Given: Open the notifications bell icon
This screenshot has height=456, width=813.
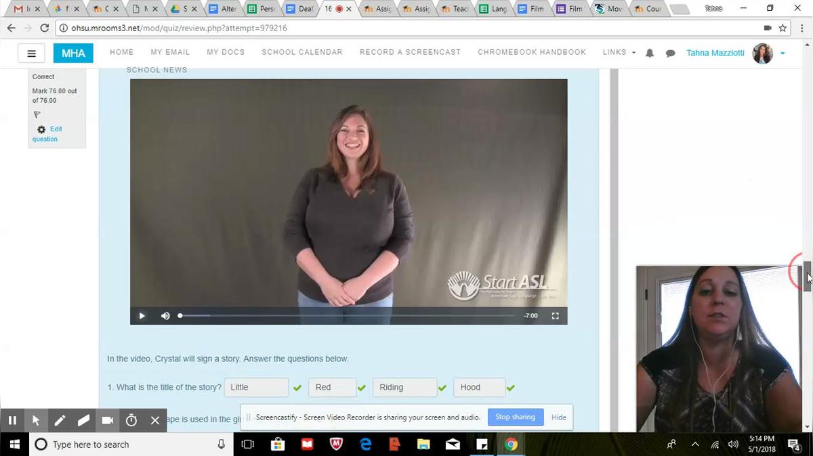Looking at the screenshot, I should point(650,53).
